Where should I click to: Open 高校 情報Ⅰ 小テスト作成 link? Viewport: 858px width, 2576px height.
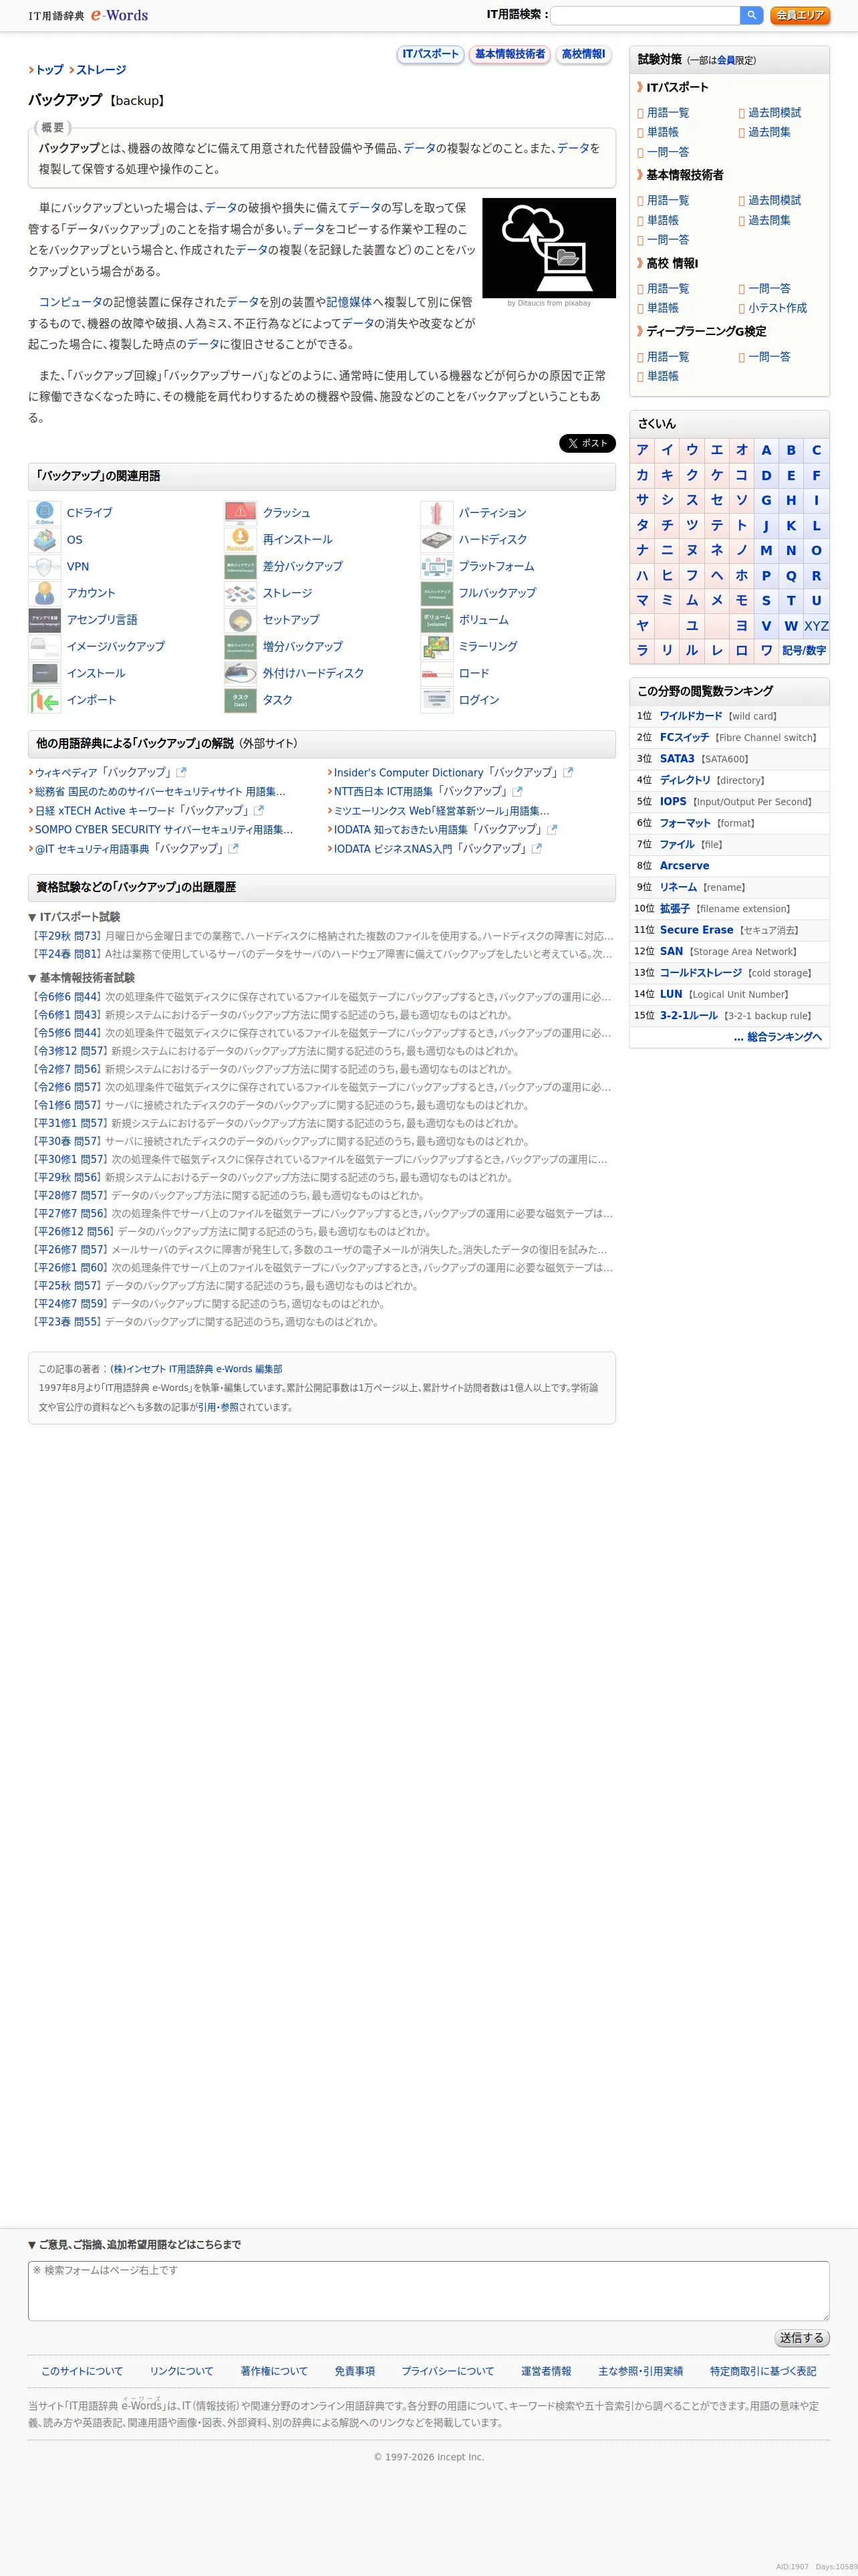[x=777, y=309]
